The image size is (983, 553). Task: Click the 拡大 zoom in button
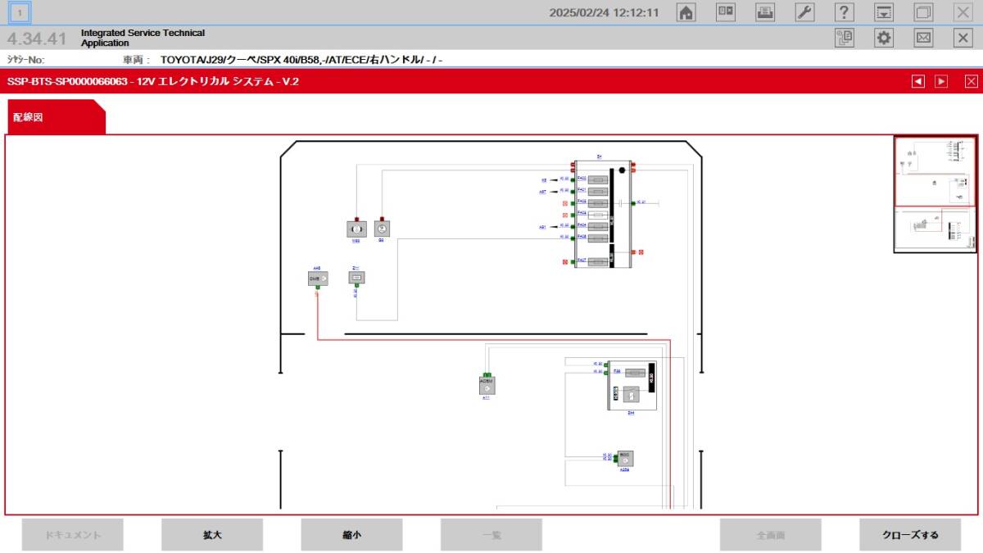tap(212, 535)
